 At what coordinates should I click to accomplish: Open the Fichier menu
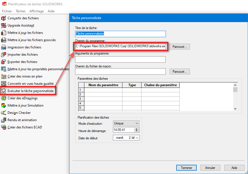coord(7,11)
